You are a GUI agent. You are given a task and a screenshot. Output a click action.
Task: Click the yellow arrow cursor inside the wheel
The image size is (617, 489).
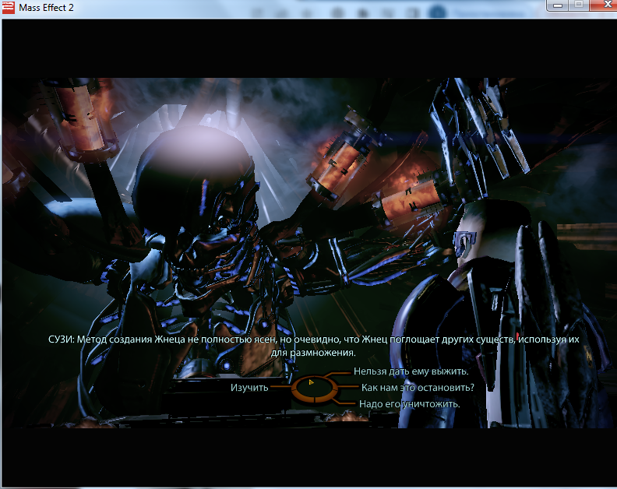[x=311, y=382]
